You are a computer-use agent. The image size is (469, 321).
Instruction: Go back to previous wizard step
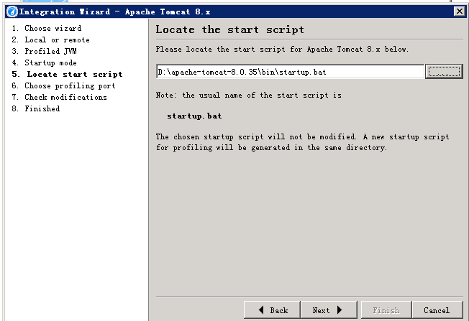(272, 310)
